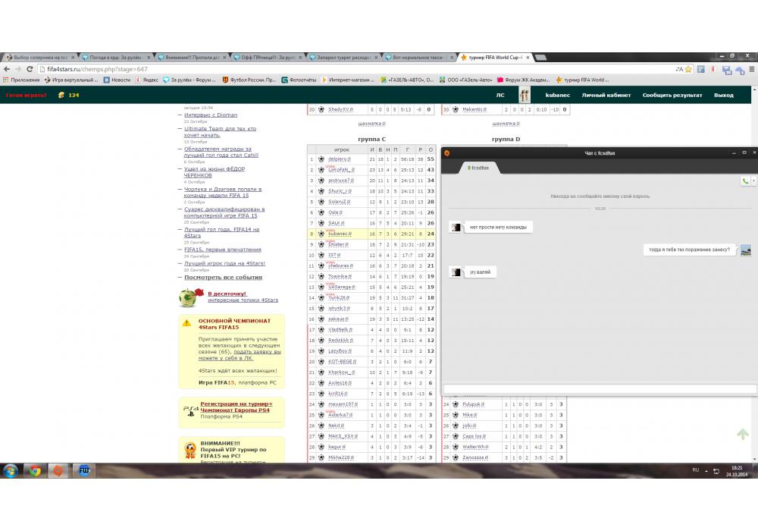Show hidden system tray icons arrow
Image resolution: width=758 pixels, height=531 pixels.
click(x=706, y=470)
